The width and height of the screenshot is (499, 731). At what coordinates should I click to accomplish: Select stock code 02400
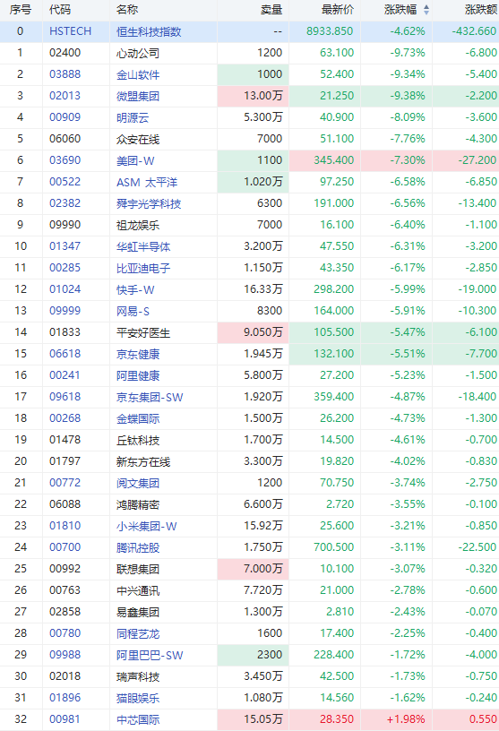click(x=65, y=53)
